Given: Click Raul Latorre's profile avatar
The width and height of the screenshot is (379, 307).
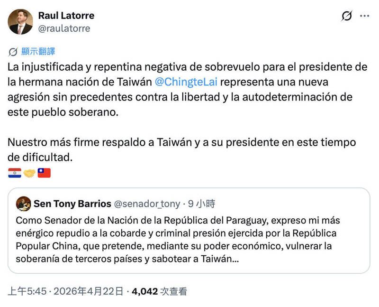Looking at the screenshot, I should point(20,22).
